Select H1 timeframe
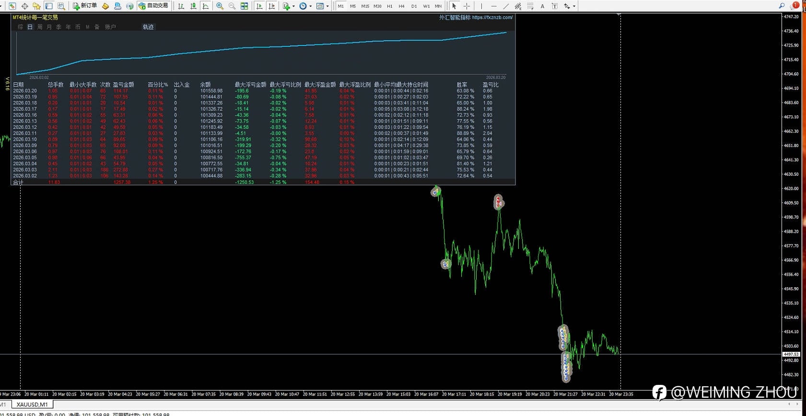Viewport: 806px width, 416px height. point(389,6)
